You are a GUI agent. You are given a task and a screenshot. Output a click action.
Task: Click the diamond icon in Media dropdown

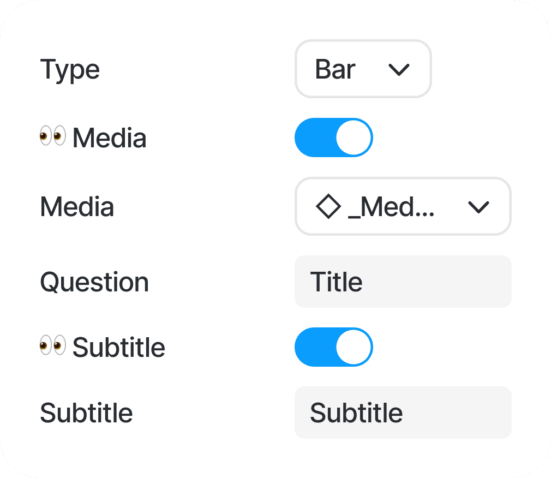(328, 207)
